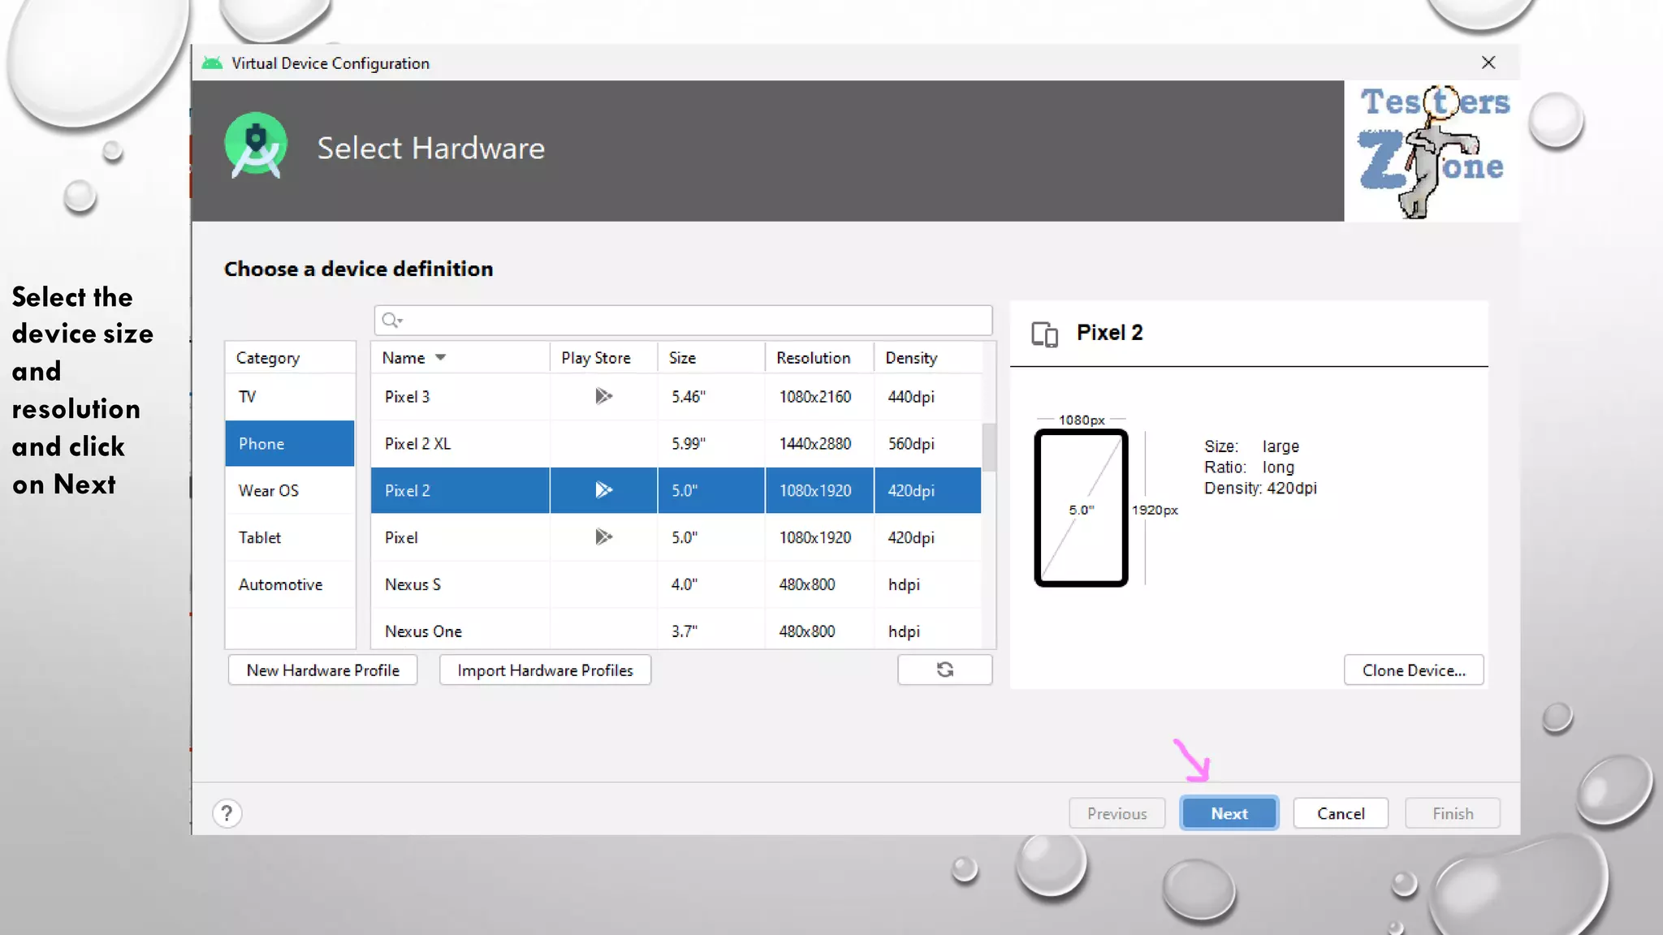
Task: Click Play Store icon in Pixel 2 row
Action: pos(603,490)
